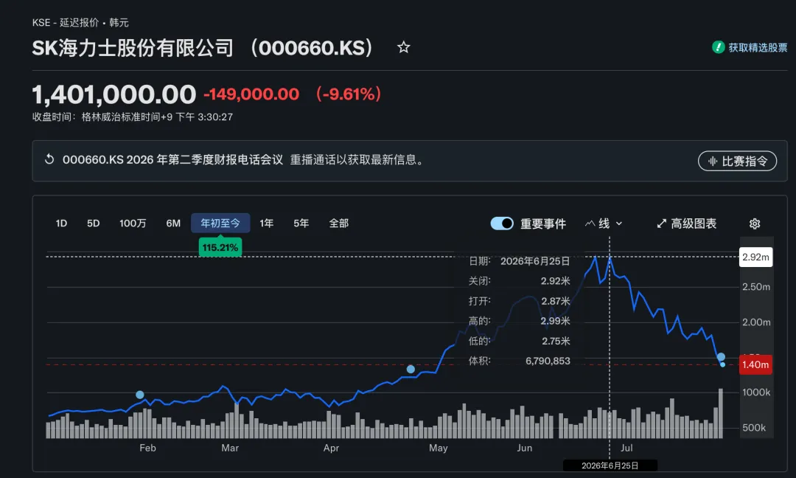Select the 100万 time range tab
The width and height of the screenshot is (796, 478).
pyautogui.click(x=133, y=224)
